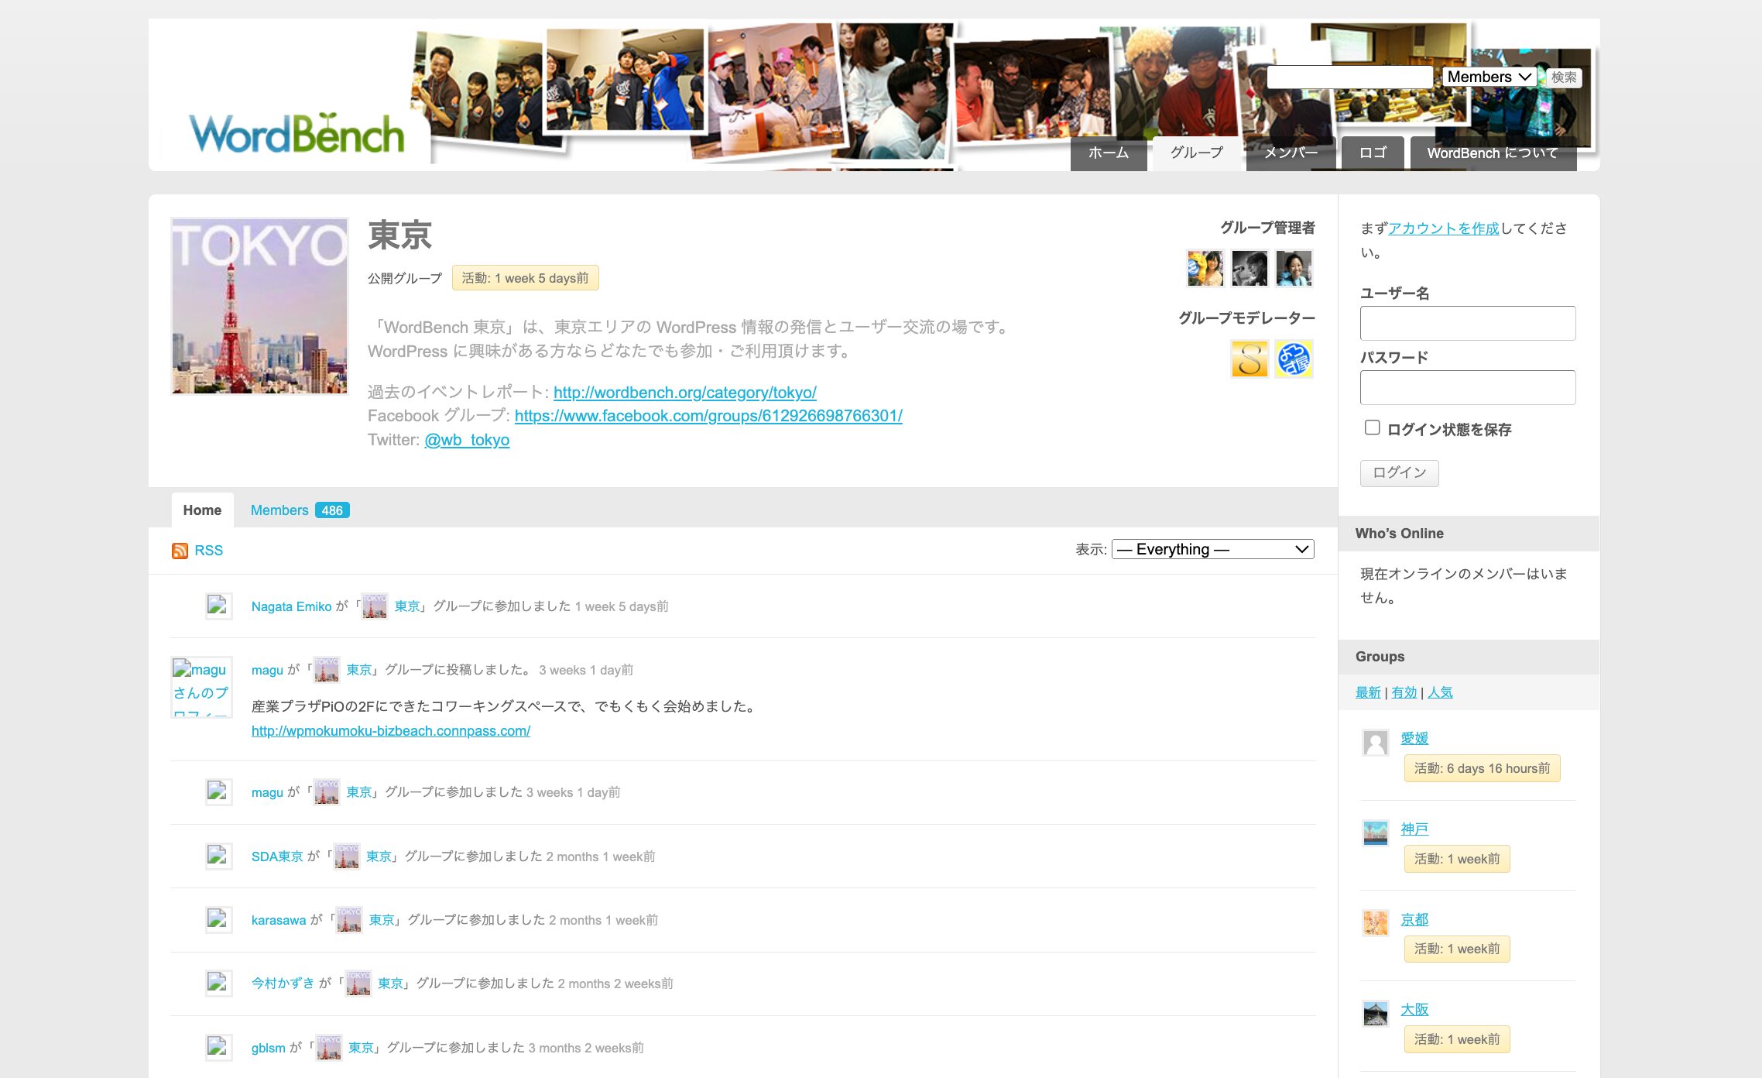Click 愛媛 group default avatar icon

[x=1375, y=743]
